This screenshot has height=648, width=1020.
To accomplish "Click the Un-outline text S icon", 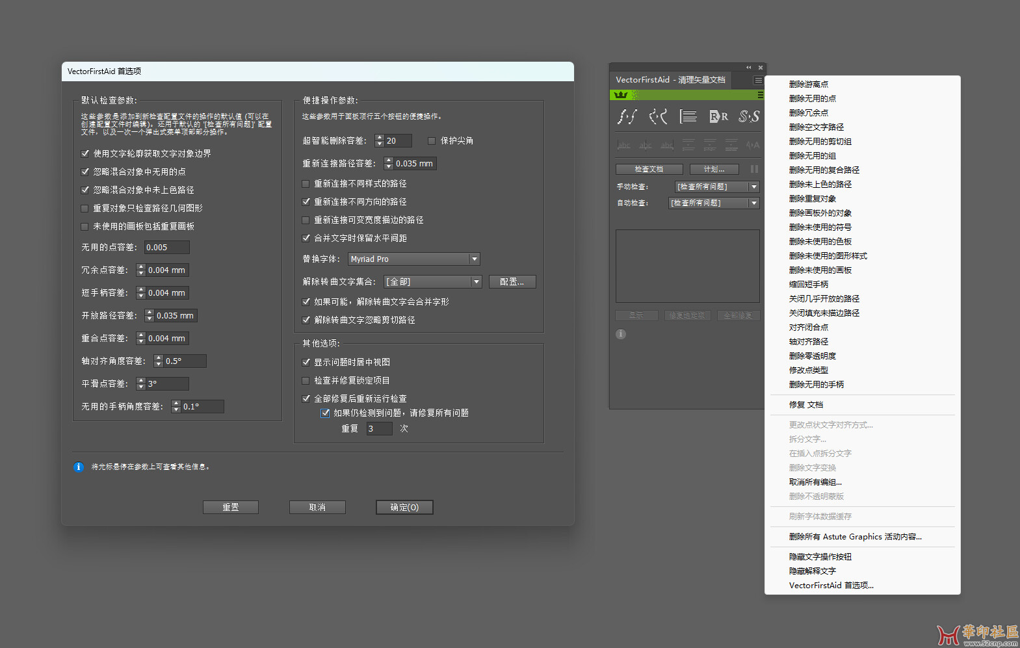I will click(749, 116).
